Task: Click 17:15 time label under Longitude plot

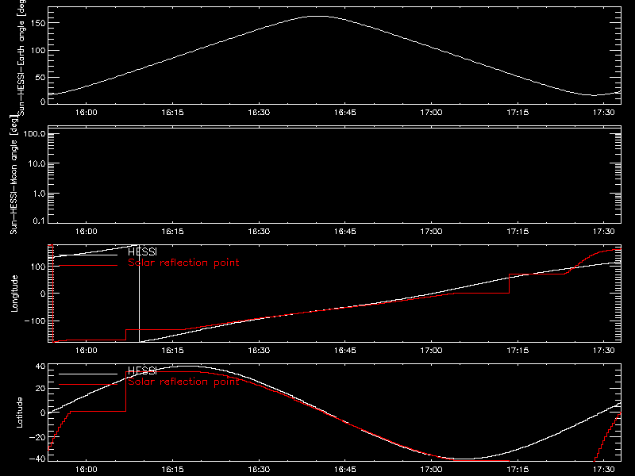Action: (x=518, y=351)
